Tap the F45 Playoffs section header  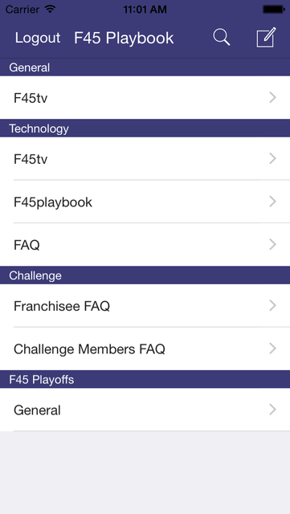click(145, 380)
